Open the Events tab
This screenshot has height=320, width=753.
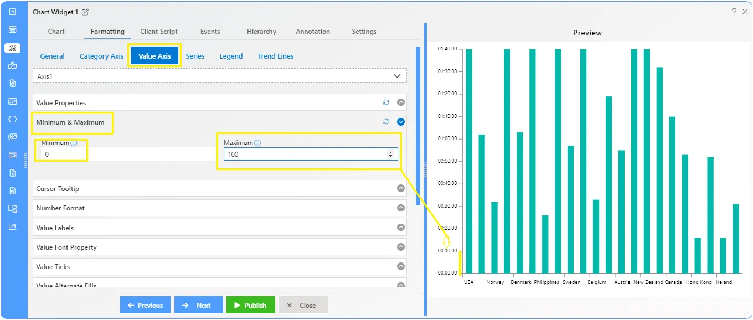210,32
